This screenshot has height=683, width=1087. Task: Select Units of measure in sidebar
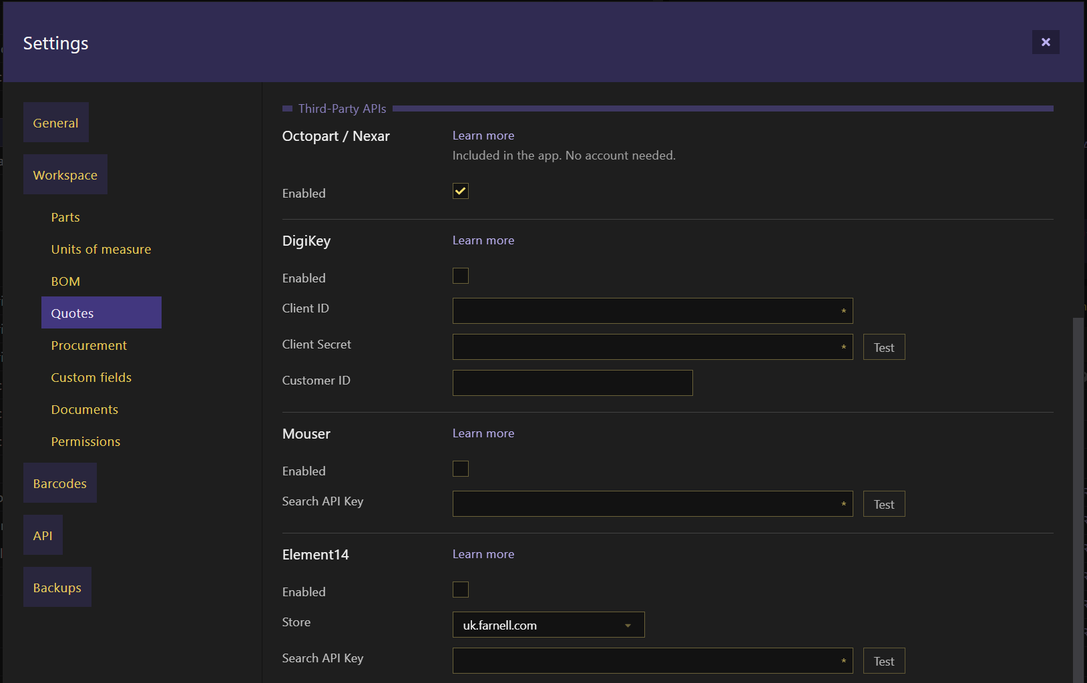101,249
